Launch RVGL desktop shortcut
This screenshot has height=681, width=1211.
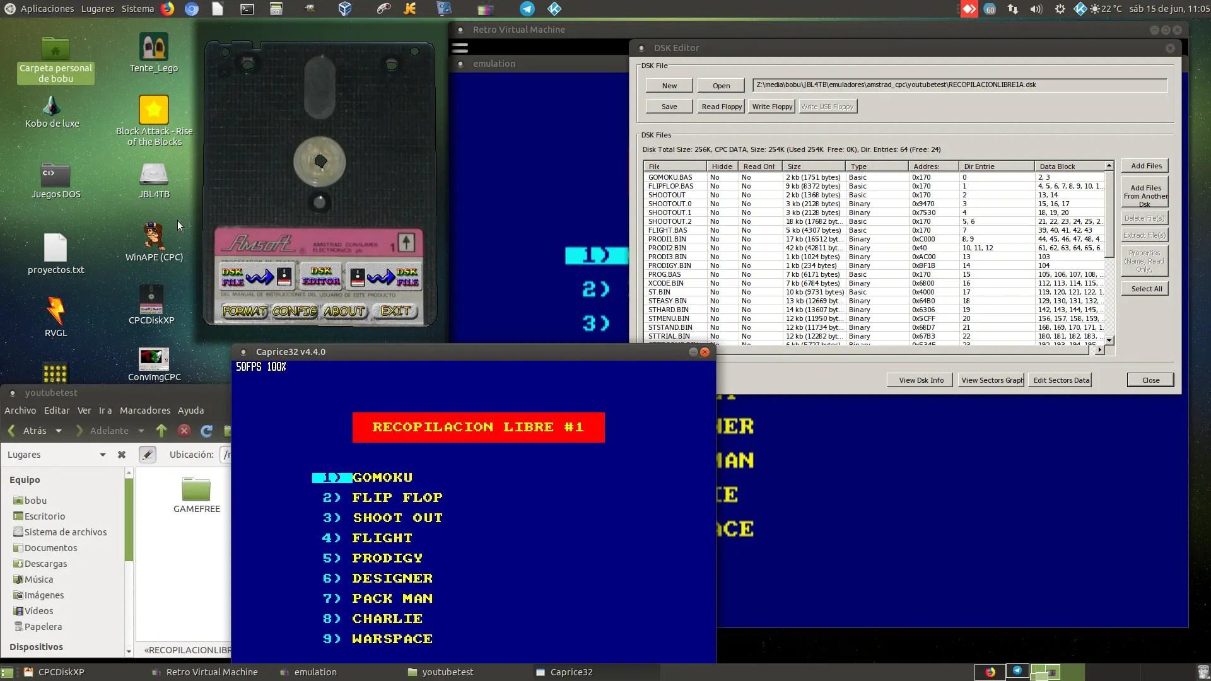pyautogui.click(x=56, y=317)
